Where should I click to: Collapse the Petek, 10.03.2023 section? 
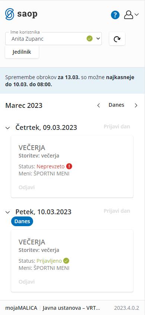point(7,212)
